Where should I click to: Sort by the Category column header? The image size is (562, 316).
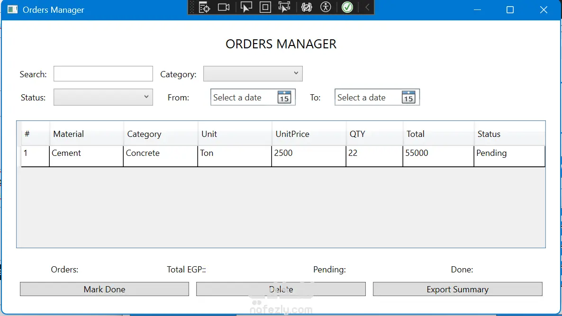click(x=161, y=134)
